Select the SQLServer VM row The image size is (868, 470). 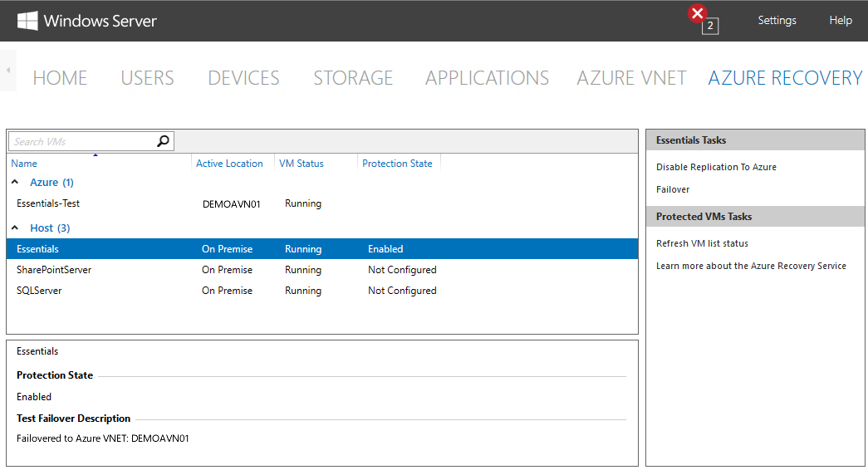[322, 291]
